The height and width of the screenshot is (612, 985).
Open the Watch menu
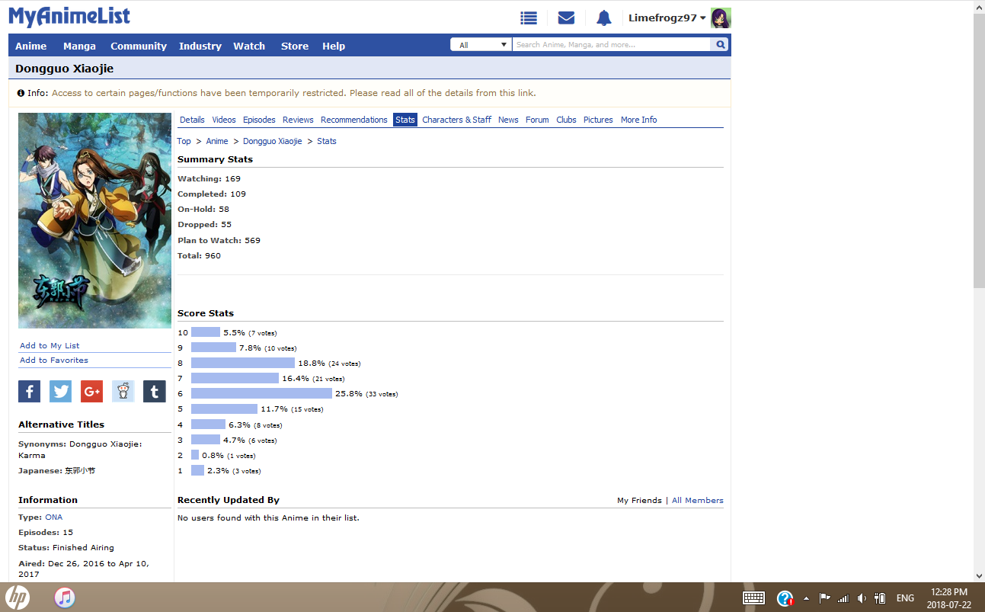tap(249, 46)
